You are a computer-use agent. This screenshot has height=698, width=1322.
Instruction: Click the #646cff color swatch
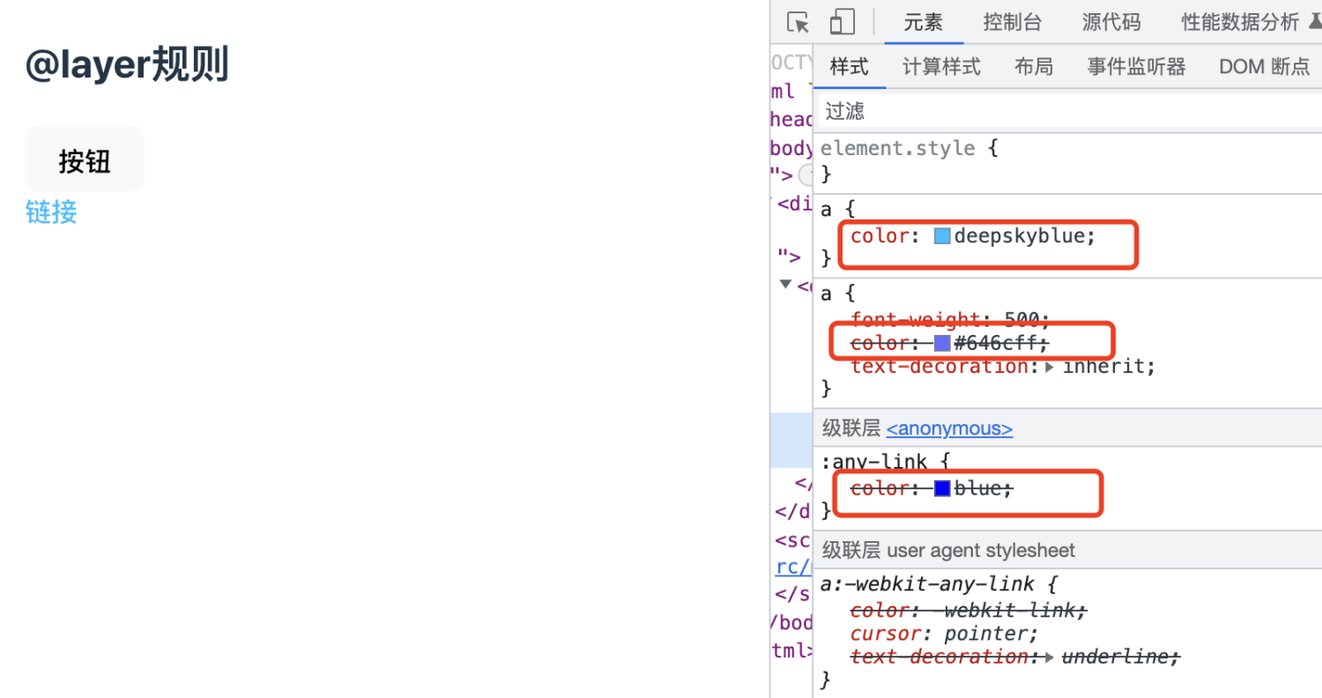click(x=942, y=343)
